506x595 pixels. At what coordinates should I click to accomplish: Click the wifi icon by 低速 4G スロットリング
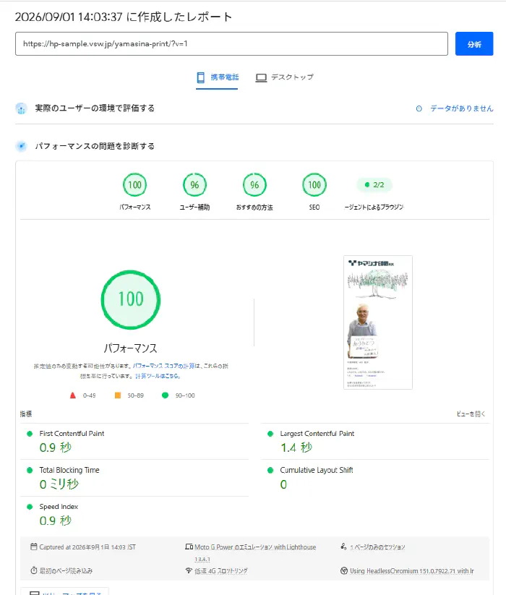(189, 570)
